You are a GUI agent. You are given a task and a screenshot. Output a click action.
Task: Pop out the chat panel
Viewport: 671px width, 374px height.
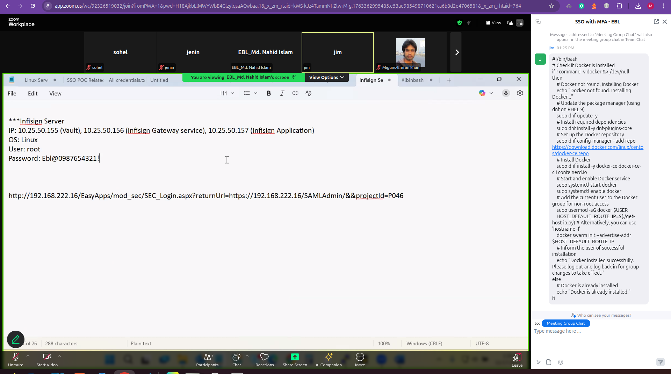tap(656, 22)
